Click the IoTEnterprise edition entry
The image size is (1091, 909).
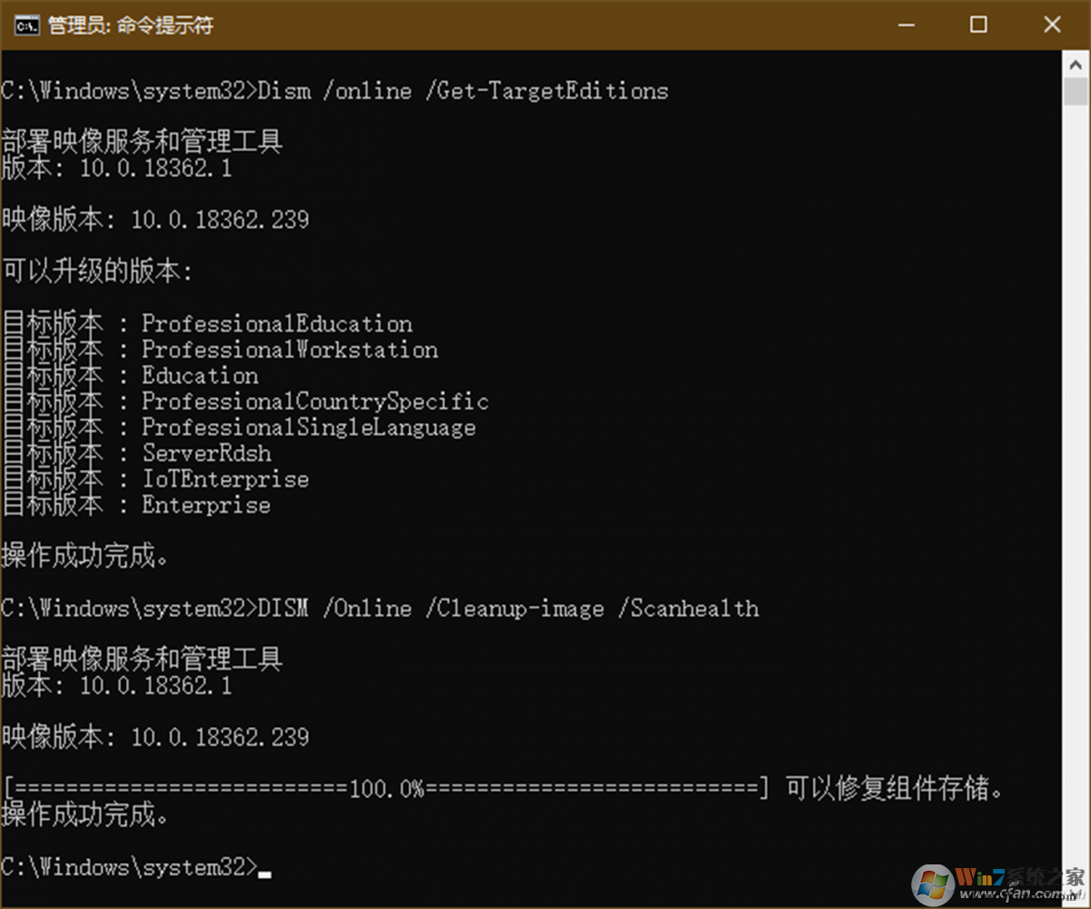tap(225, 479)
